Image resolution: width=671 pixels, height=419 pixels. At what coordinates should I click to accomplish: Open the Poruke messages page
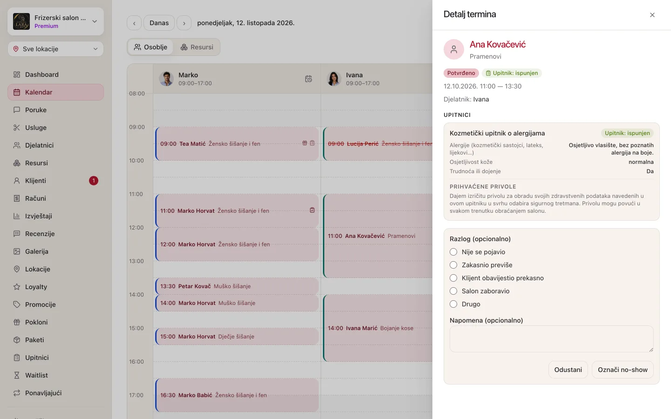[x=55, y=110]
